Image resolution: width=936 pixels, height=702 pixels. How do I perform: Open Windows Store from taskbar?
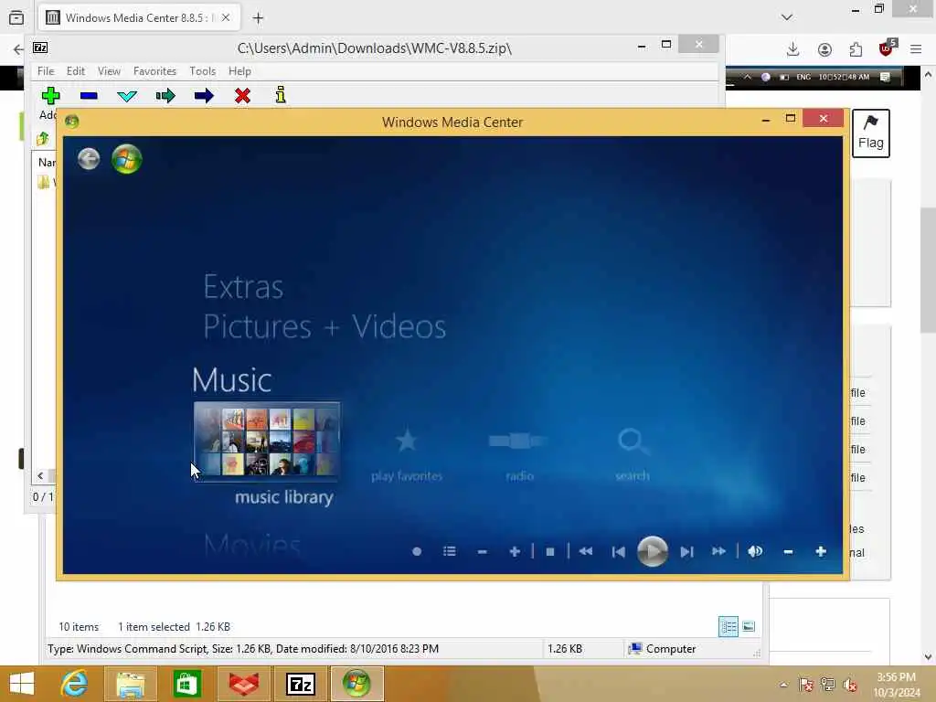(186, 684)
